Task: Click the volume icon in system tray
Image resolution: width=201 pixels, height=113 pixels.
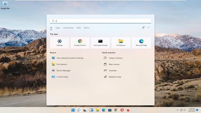Action: click(x=185, y=110)
